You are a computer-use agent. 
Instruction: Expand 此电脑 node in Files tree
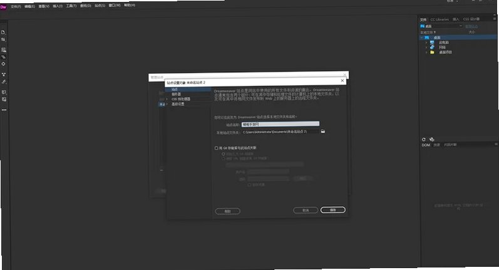click(426, 43)
